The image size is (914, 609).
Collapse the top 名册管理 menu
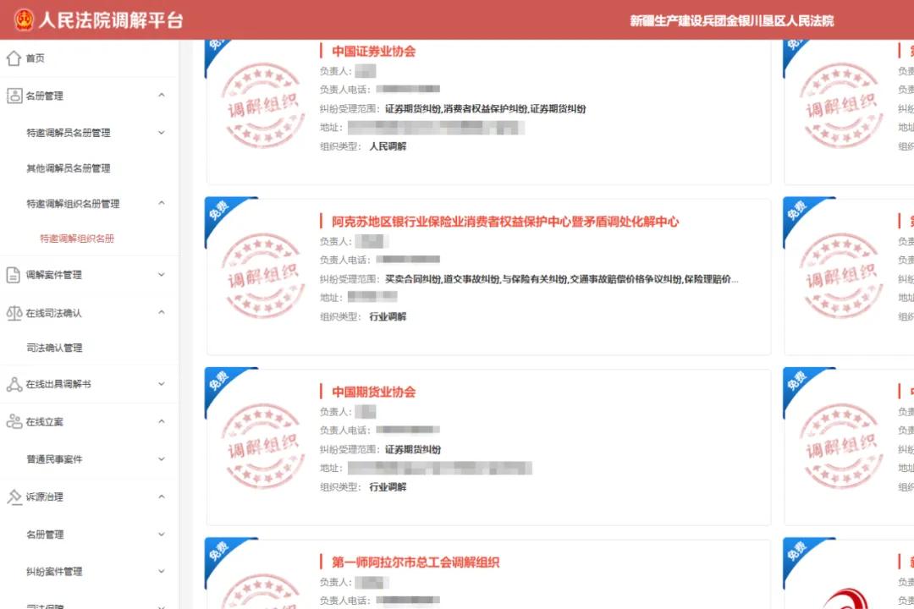pyautogui.click(x=162, y=95)
